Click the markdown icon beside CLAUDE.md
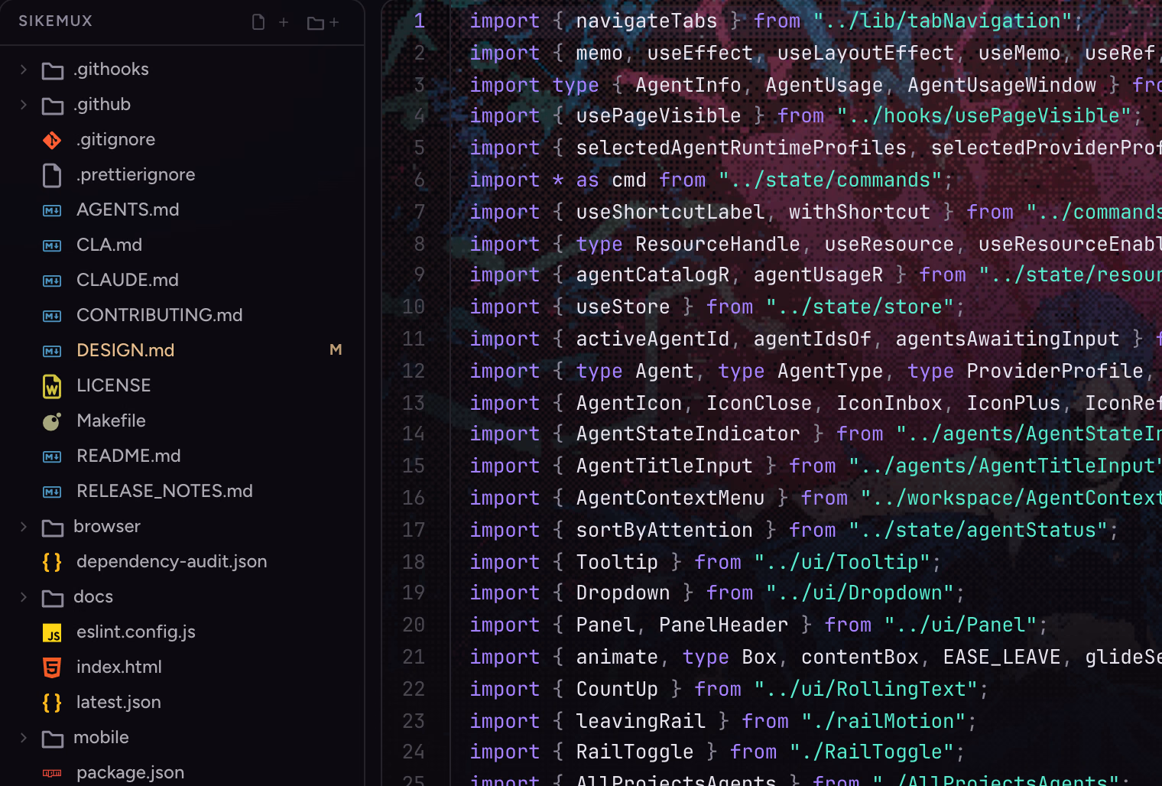This screenshot has height=786, width=1162. 52,281
